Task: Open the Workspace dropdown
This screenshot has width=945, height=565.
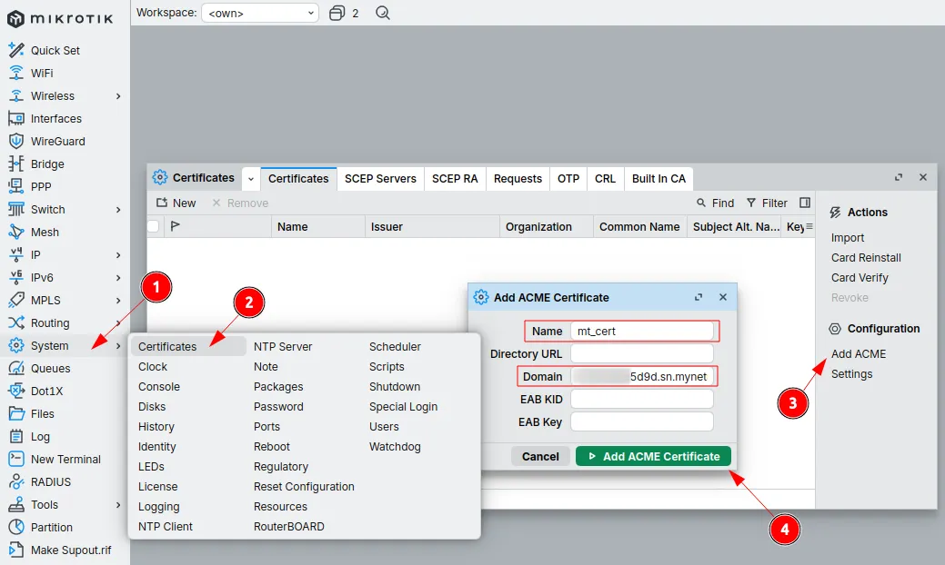Action: (260, 13)
